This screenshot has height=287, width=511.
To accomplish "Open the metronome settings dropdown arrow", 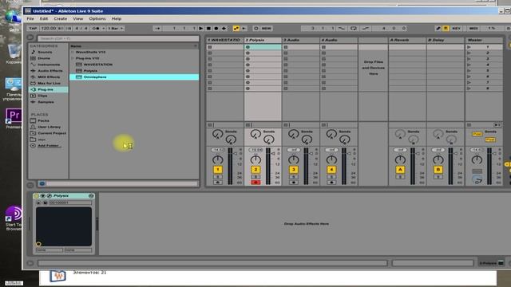I will [103, 29].
